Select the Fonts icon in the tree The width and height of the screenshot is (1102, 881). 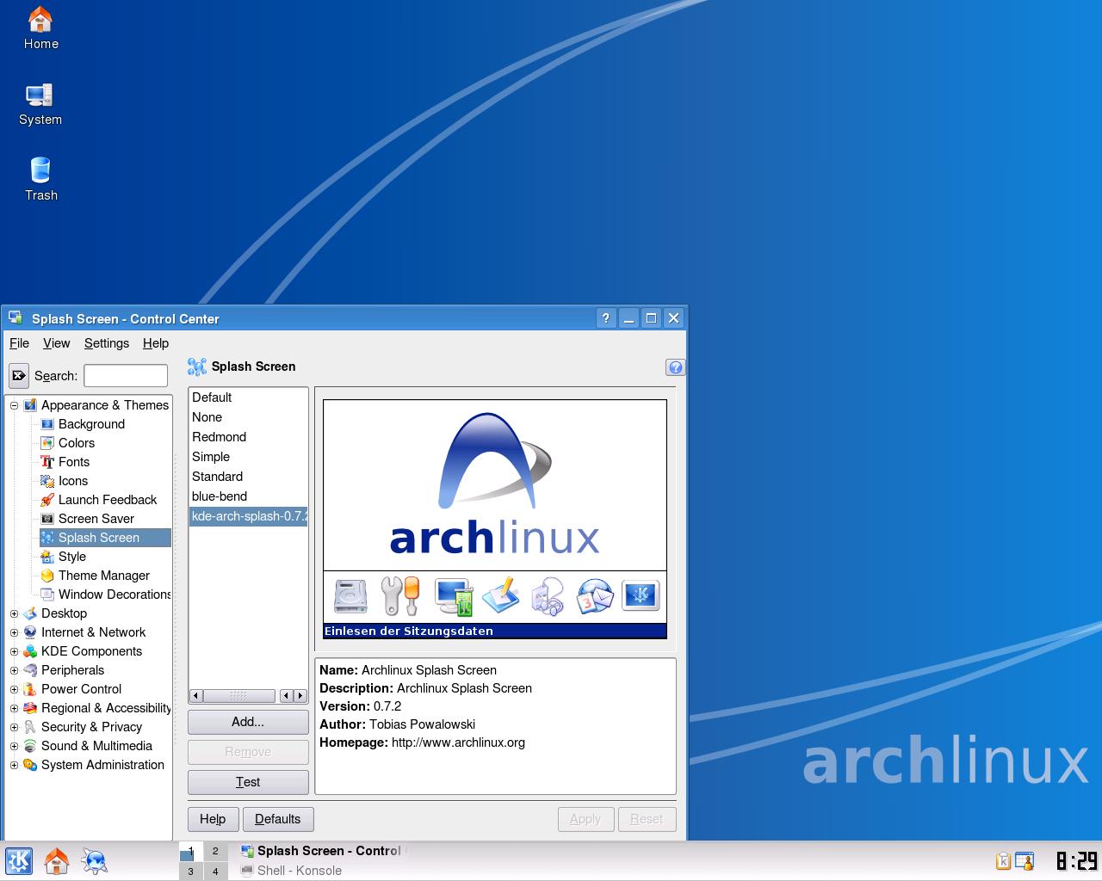[47, 462]
